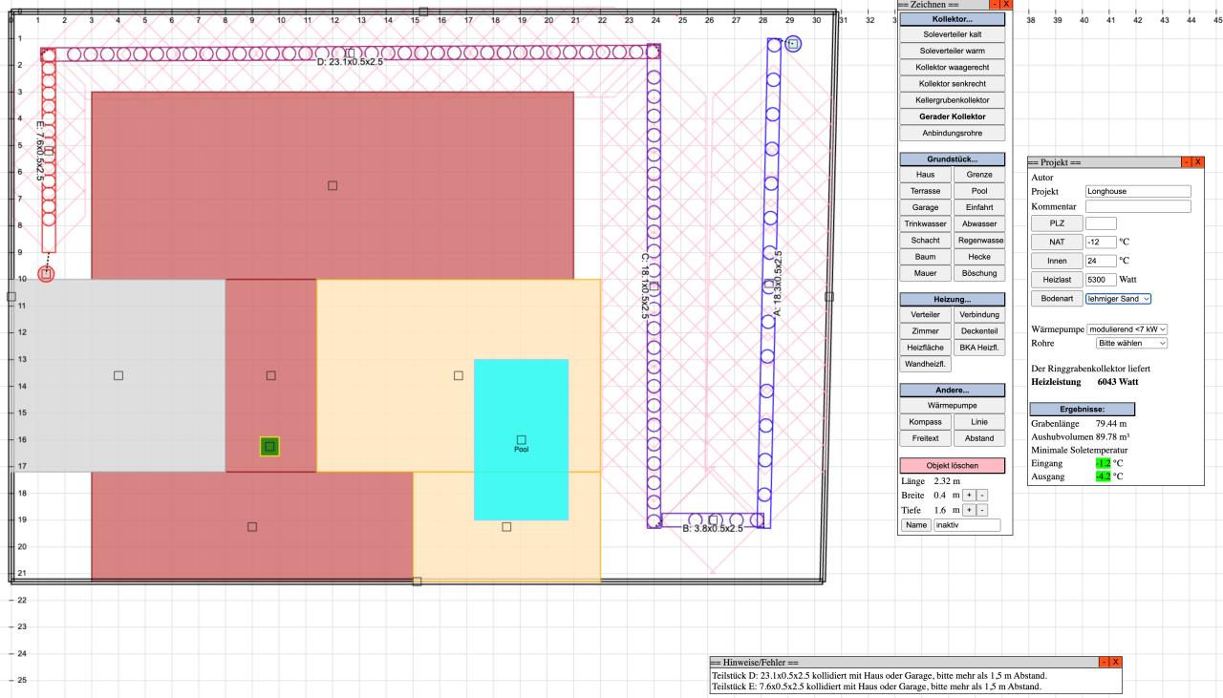Click the Pool handle in the cyan area
Image resolution: width=1223 pixels, height=698 pixels.
point(521,440)
